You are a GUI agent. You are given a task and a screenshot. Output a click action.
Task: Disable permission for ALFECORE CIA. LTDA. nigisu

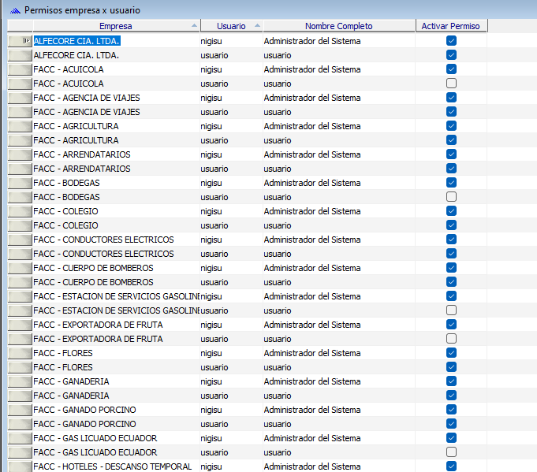(451, 41)
